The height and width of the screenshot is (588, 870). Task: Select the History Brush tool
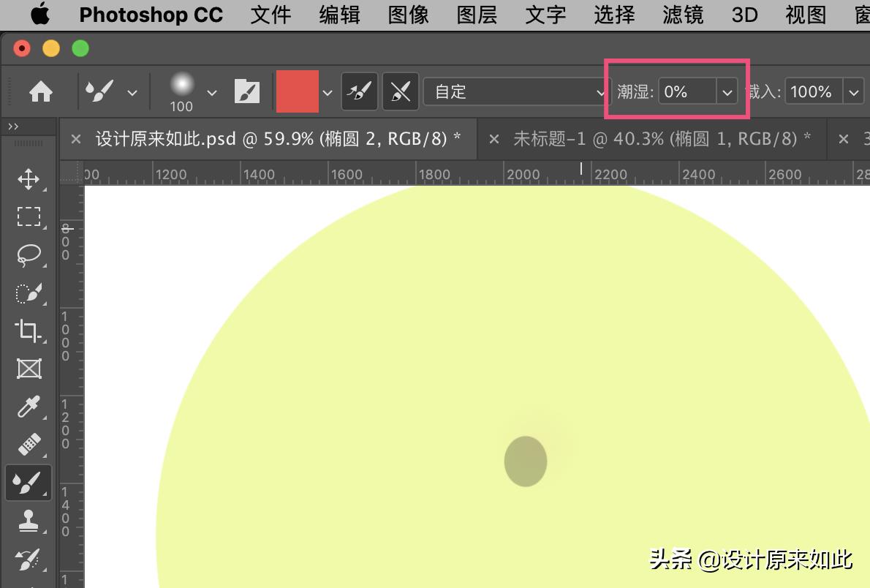click(29, 559)
